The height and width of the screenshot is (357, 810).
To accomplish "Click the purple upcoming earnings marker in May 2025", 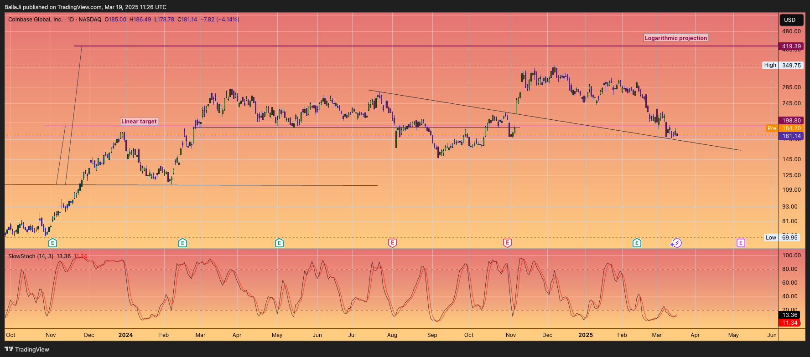I will tap(741, 243).
